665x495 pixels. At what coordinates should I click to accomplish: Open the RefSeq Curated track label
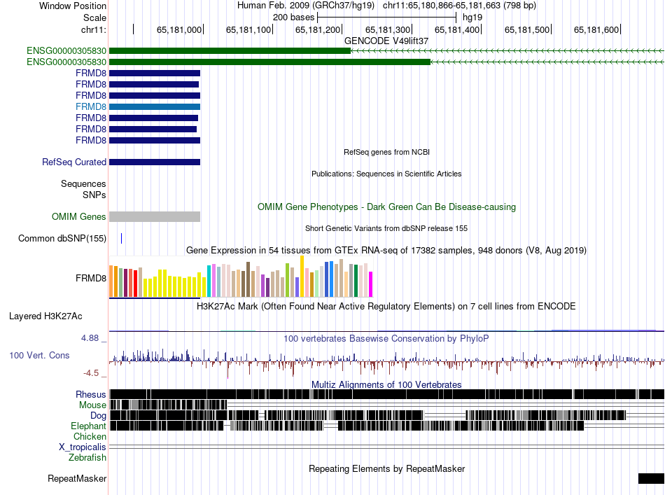pos(74,162)
